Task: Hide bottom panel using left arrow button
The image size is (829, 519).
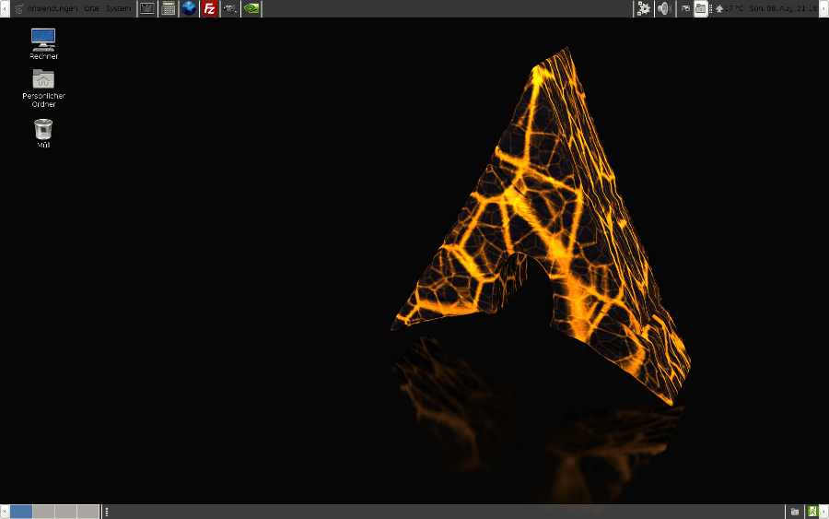Action: (5, 511)
